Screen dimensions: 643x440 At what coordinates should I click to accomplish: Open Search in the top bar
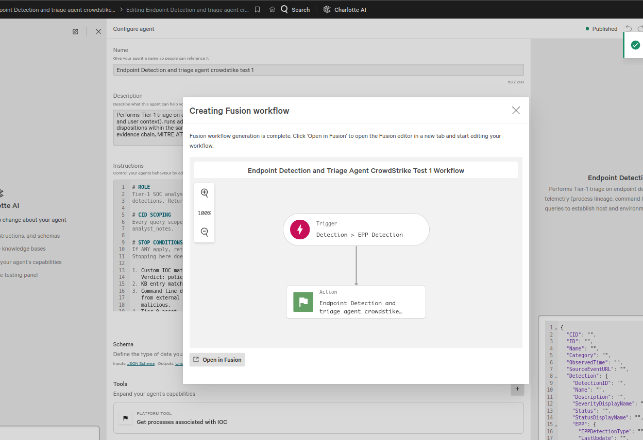(295, 10)
